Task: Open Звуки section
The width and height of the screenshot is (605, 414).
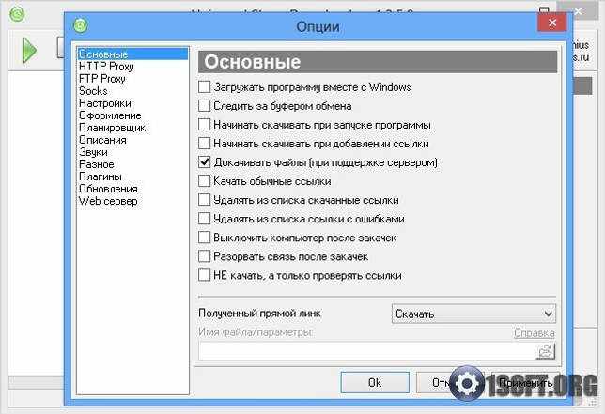Action: 93,152
